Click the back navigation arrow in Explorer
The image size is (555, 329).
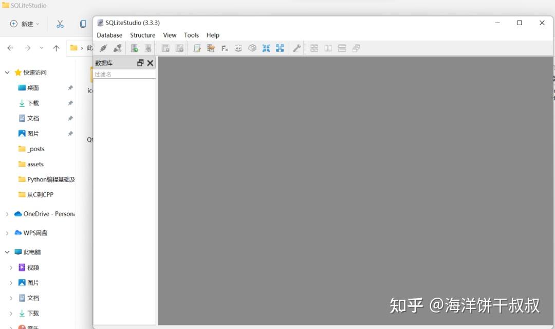click(x=10, y=48)
